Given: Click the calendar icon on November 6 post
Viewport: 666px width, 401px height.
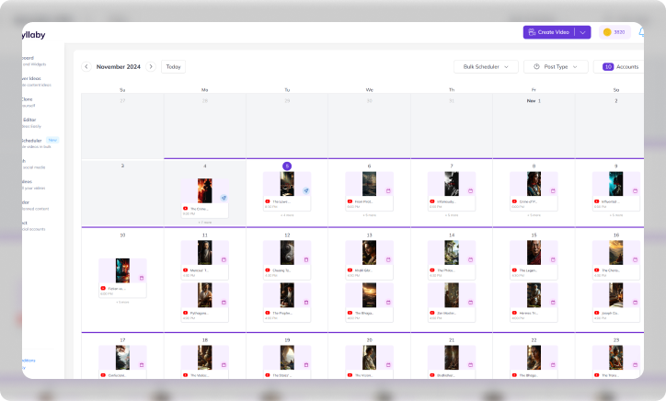Looking at the screenshot, I should (x=388, y=190).
